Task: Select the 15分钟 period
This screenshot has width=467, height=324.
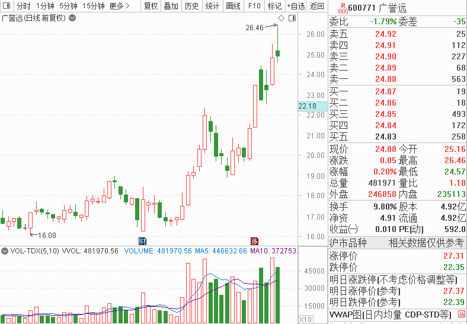Action: click(x=93, y=6)
